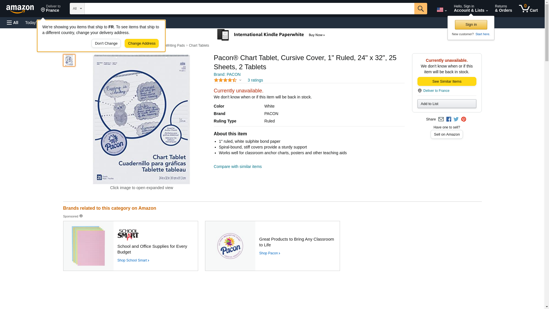Open the language flag dropdown

(441, 10)
